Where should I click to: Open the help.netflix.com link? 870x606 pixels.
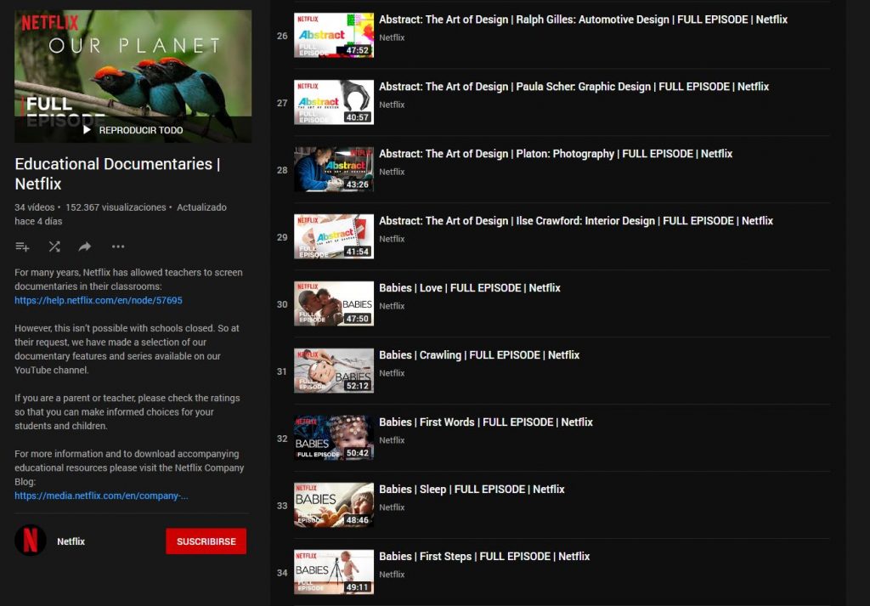pos(99,300)
